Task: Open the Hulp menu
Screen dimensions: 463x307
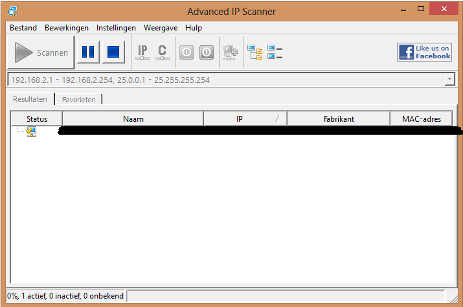Action: tap(194, 28)
